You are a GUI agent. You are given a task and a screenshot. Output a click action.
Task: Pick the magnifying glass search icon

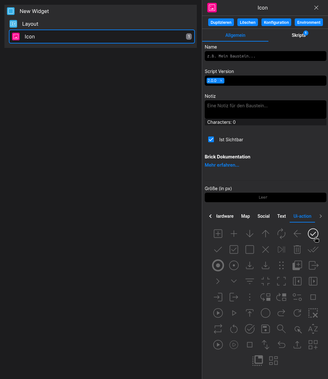[281, 329]
